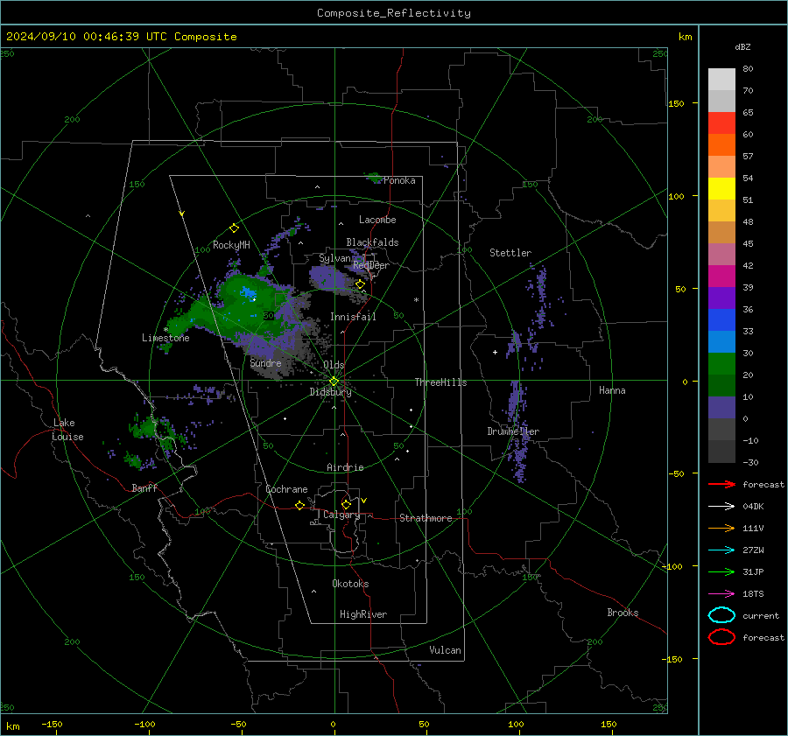Click the yellow diamond marker near RockyMH
The width and height of the screenshot is (788, 736).
coord(234,228)
